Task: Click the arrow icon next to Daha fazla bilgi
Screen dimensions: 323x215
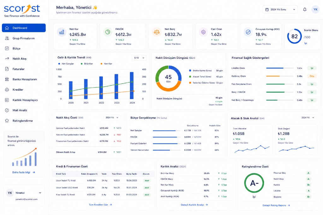Action: coord(34,172)
